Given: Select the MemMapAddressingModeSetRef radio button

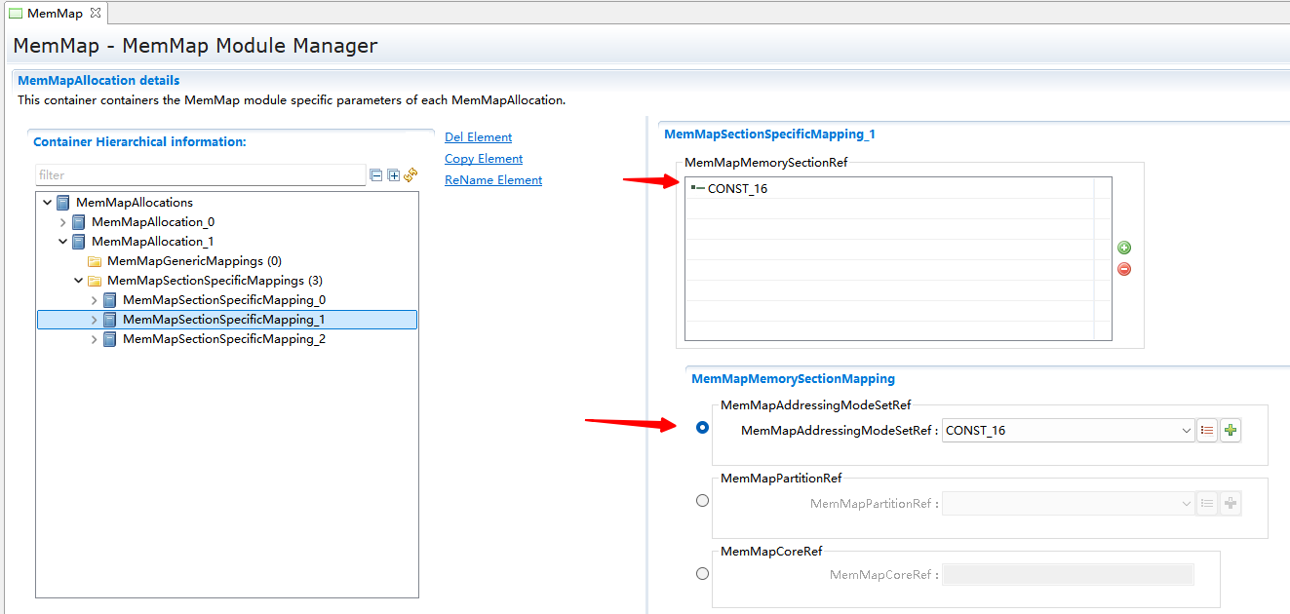Looking at the screenshot, I should [703, 428].
